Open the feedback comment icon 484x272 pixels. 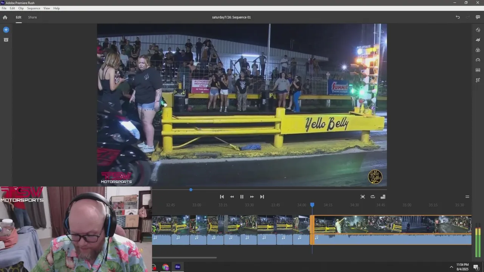478,17
